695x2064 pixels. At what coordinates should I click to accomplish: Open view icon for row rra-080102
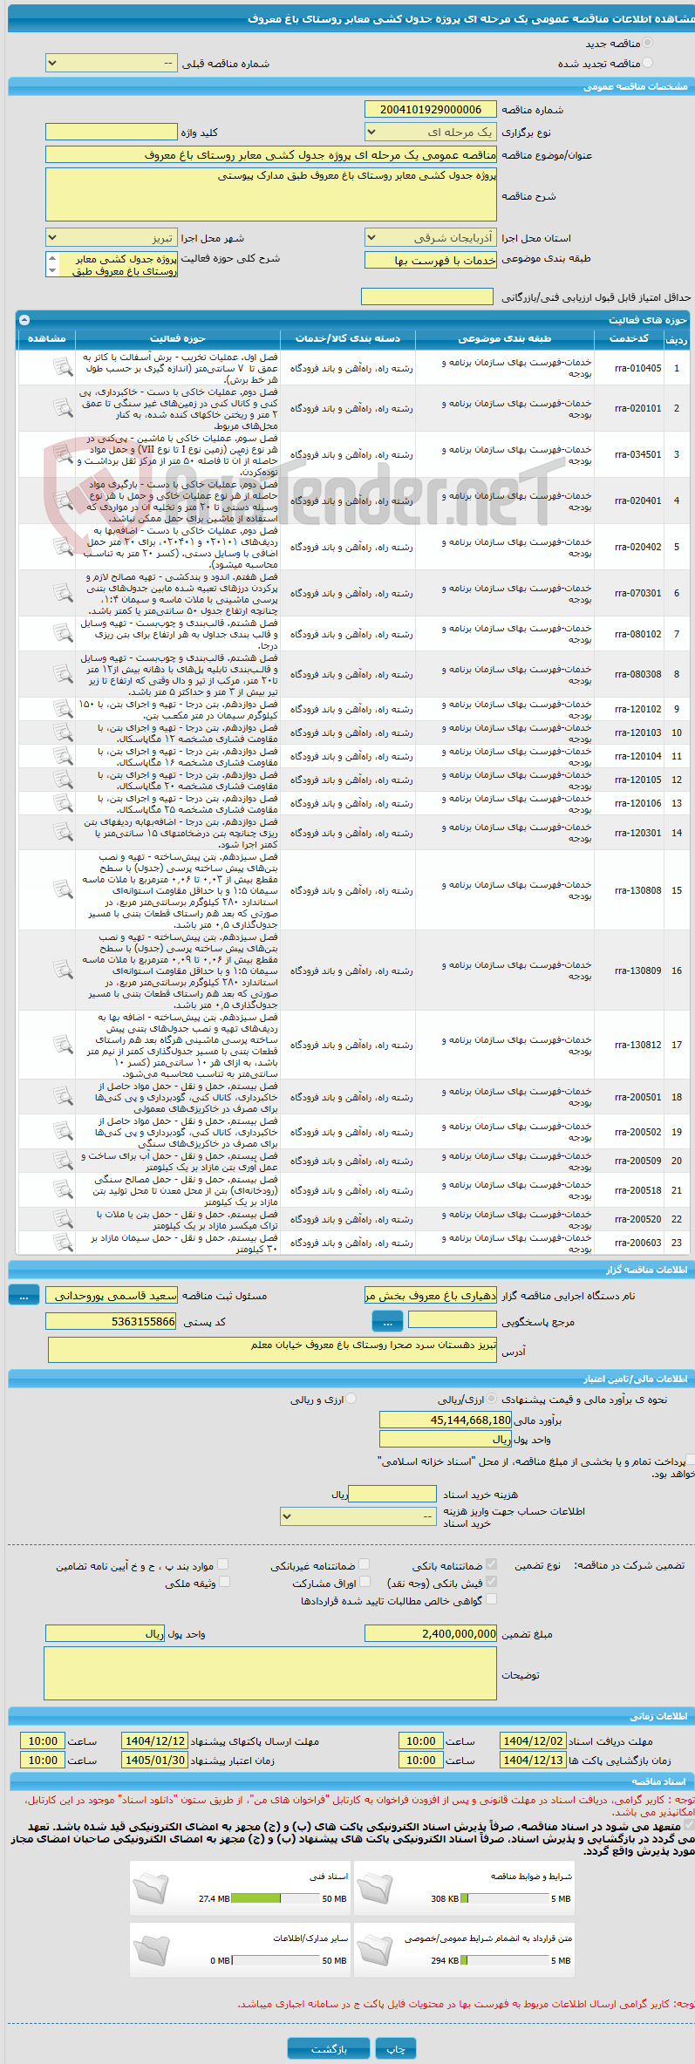(62, 634)
